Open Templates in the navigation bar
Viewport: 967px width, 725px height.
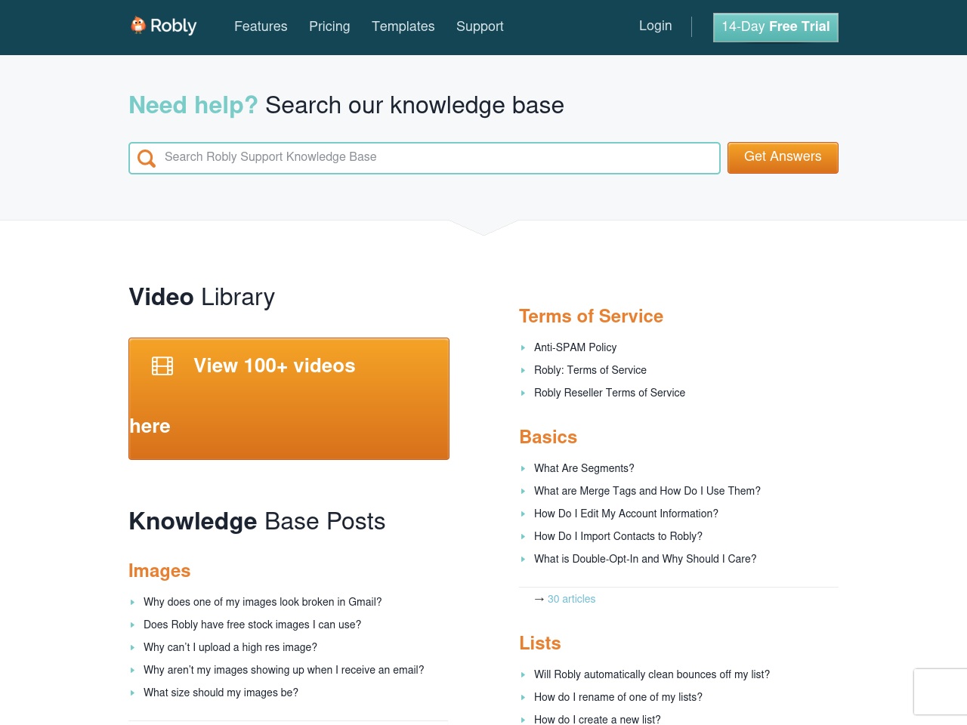403,26
